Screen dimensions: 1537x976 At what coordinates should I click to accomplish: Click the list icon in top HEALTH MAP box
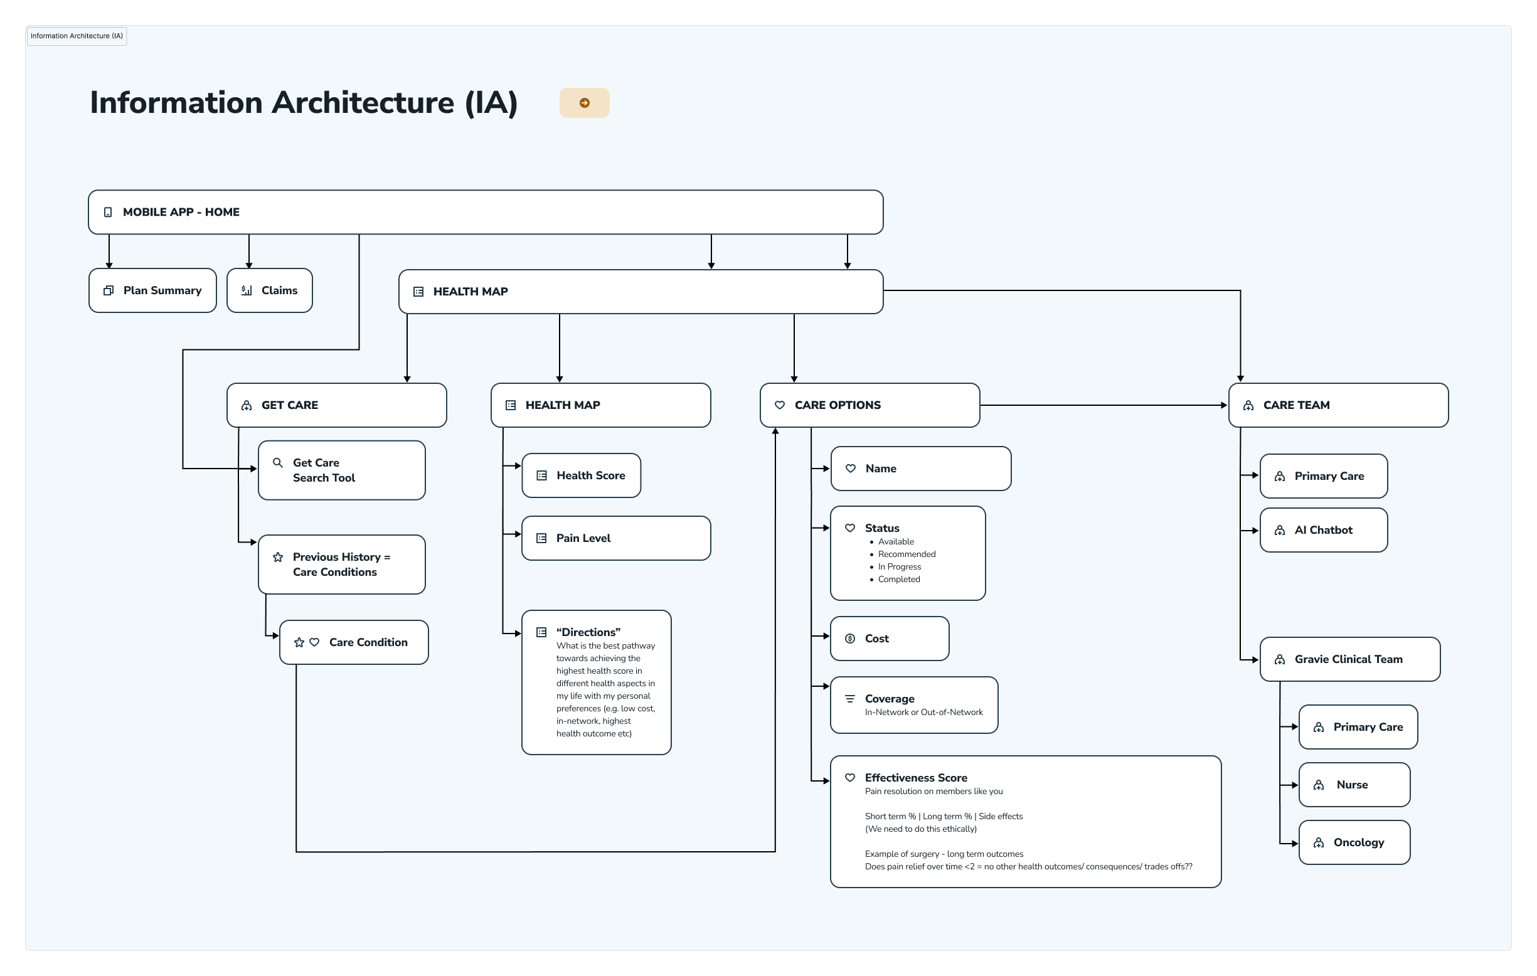pos(418,292)
